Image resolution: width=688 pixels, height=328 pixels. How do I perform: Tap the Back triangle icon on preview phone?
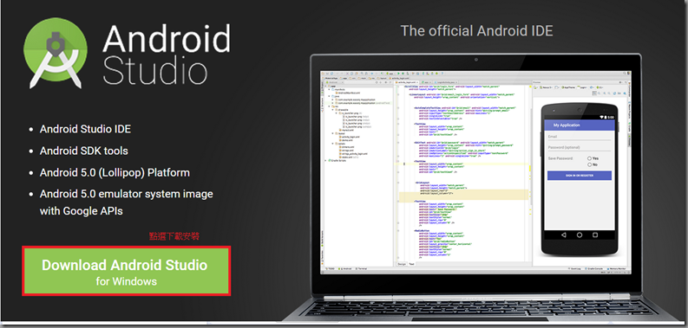564,235
